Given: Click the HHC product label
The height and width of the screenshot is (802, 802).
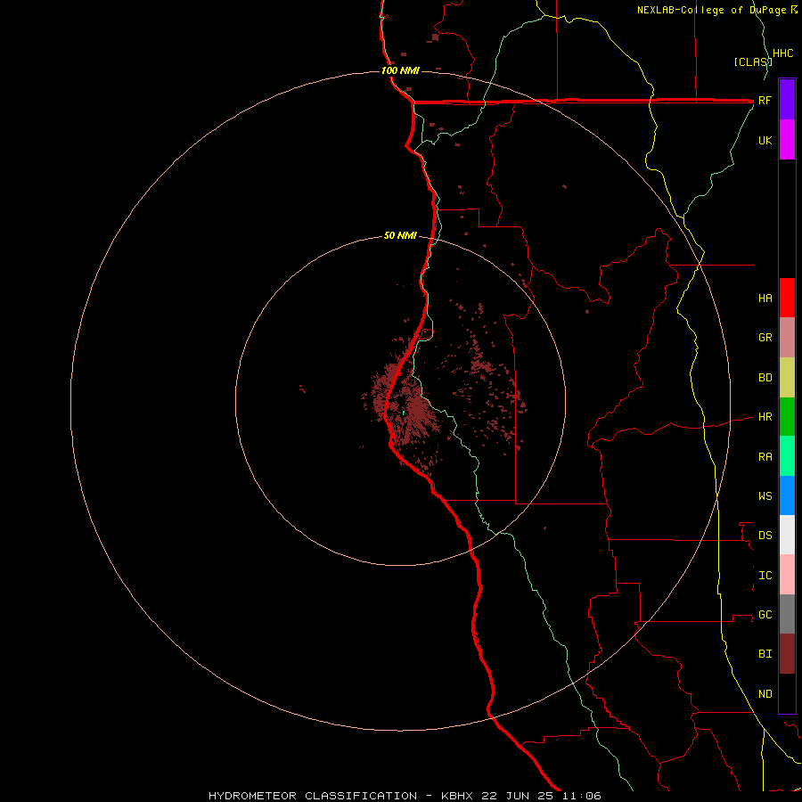Looking at the screenshot, I should 782,53.
